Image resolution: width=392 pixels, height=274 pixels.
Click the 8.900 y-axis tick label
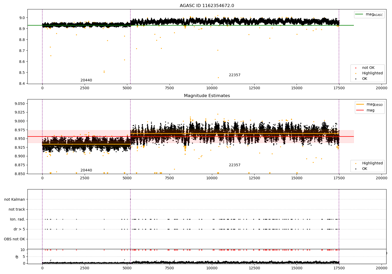pos(20,156)
